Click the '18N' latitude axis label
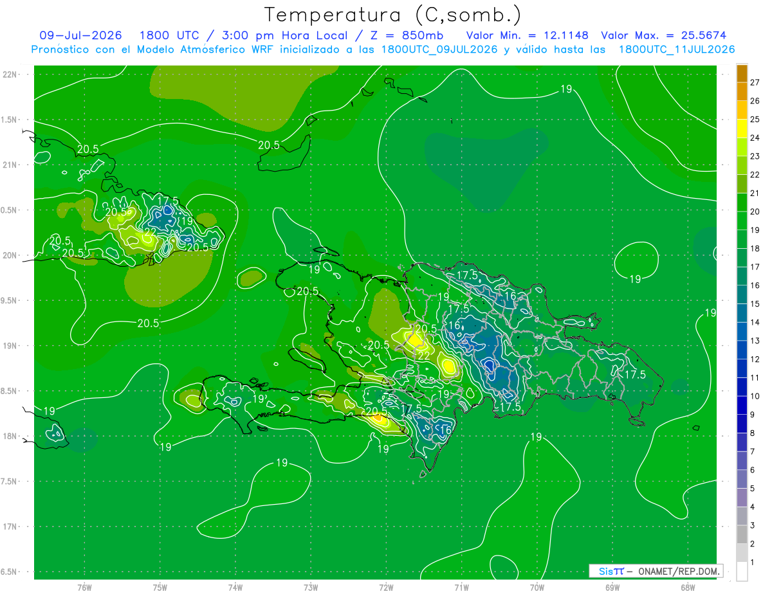The width and height of the screenshot is (772, 596). point(10,436)
